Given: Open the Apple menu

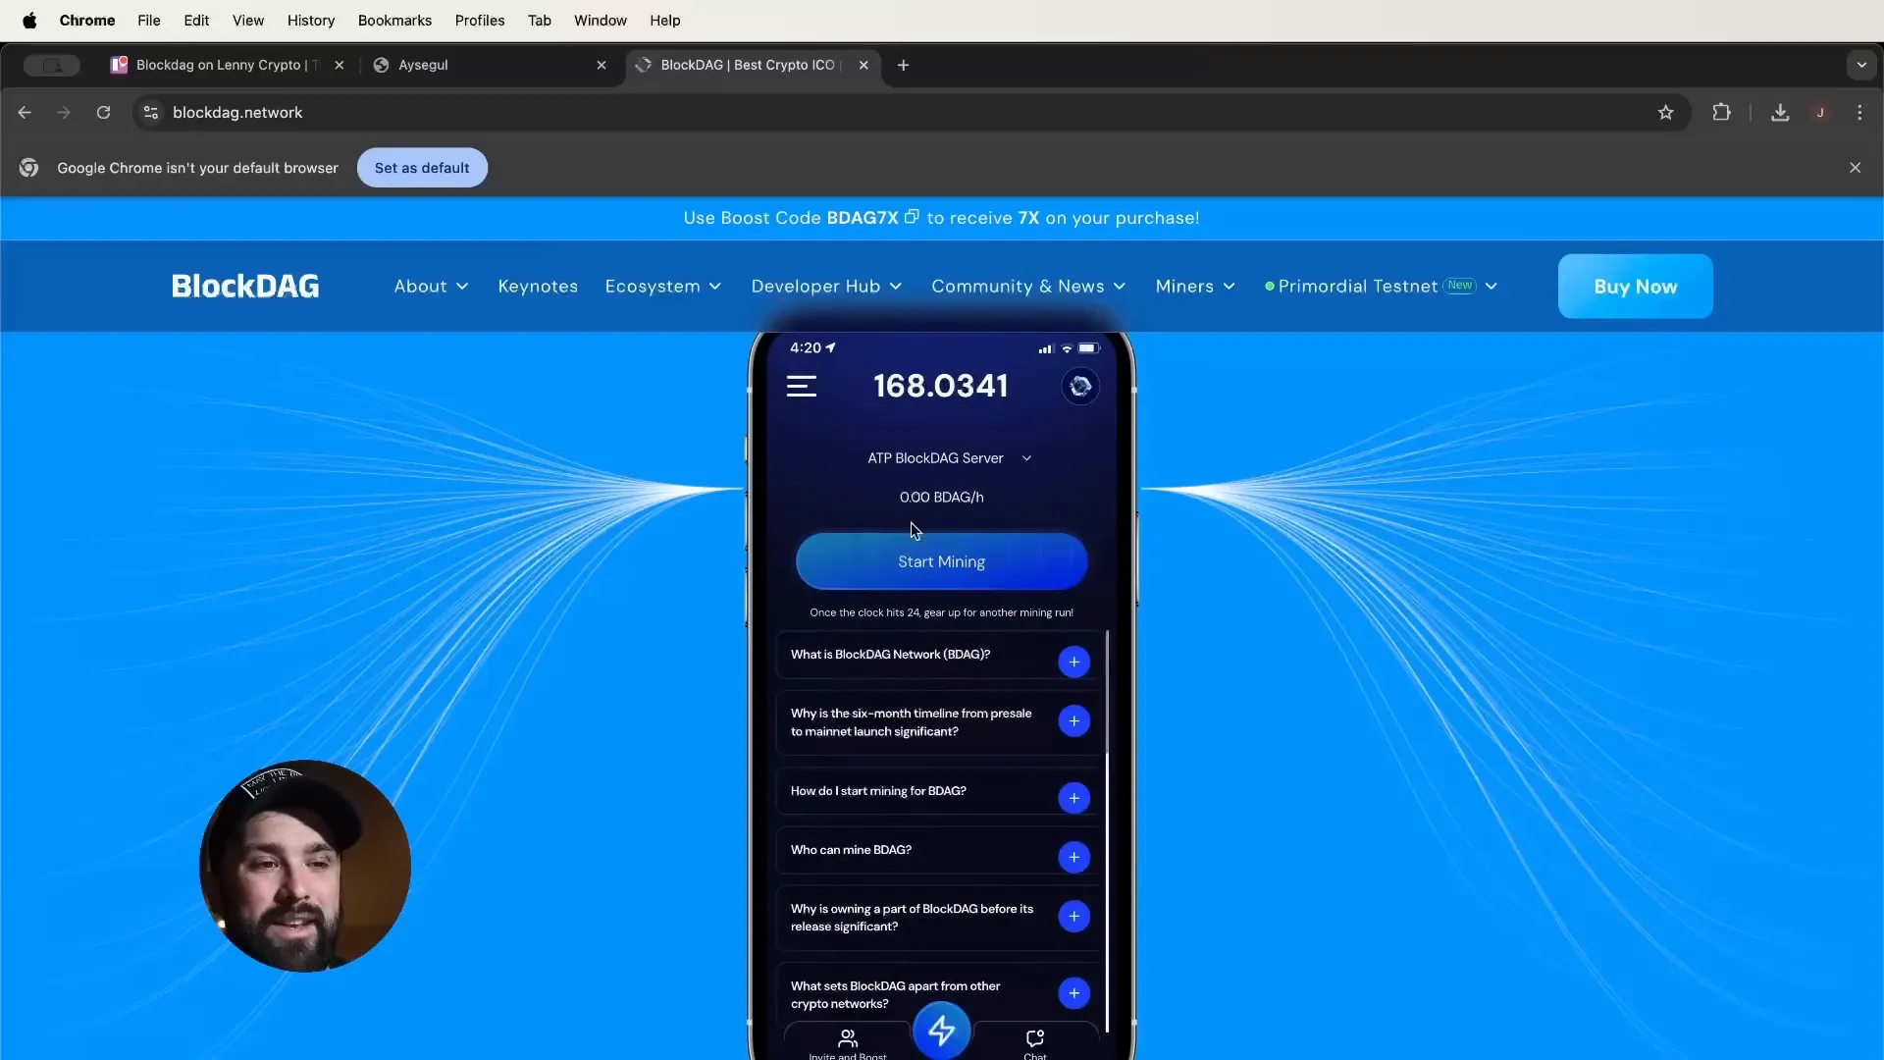Looking at the screenshot, I should pos(29,20).
